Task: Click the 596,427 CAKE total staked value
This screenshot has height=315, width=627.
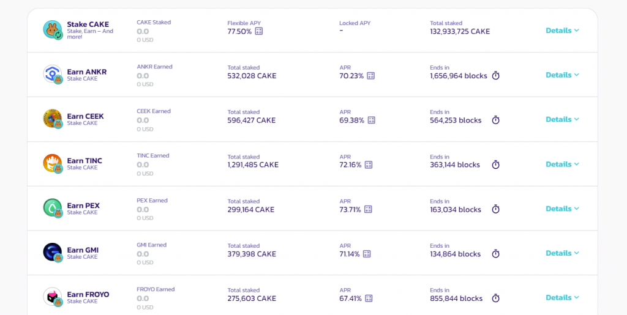Action: (252, 120)
